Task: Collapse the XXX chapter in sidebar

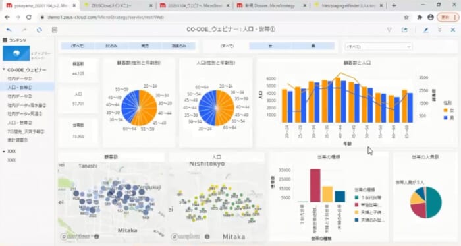Action: 4,151
